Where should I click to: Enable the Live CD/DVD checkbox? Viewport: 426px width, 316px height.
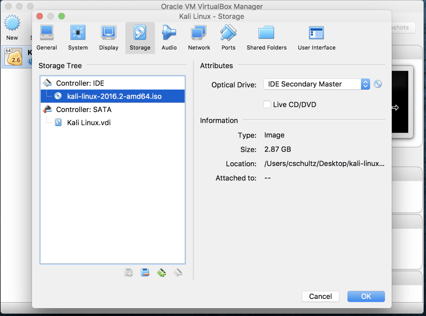coord(267,104)
